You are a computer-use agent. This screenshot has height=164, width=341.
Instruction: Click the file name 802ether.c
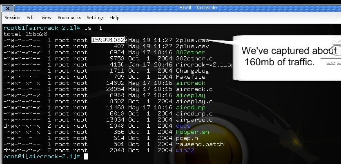[194, 58]
